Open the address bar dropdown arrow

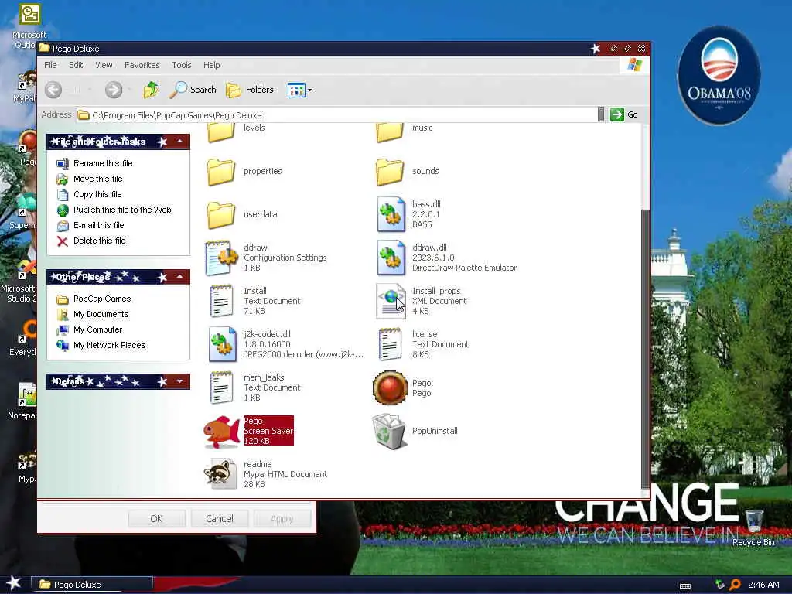(x=600, y=114)
